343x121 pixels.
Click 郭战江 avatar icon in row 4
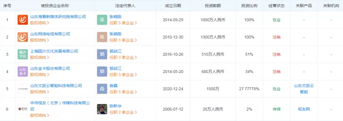102,71
